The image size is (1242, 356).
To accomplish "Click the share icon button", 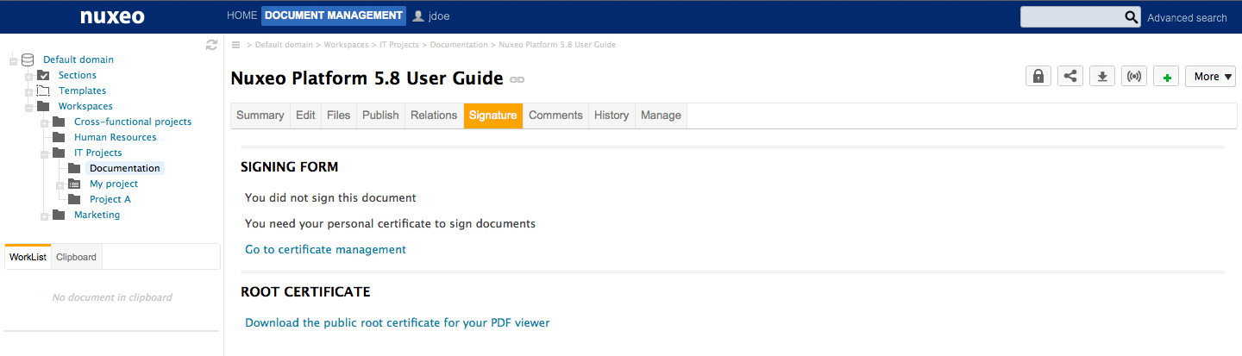I will click(x=1070, y=76).
